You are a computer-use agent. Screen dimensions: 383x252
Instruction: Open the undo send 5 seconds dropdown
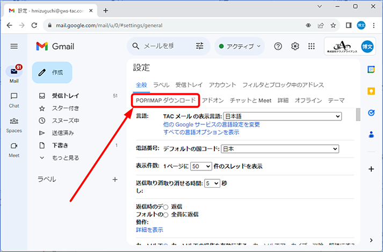tap(212, 183)
